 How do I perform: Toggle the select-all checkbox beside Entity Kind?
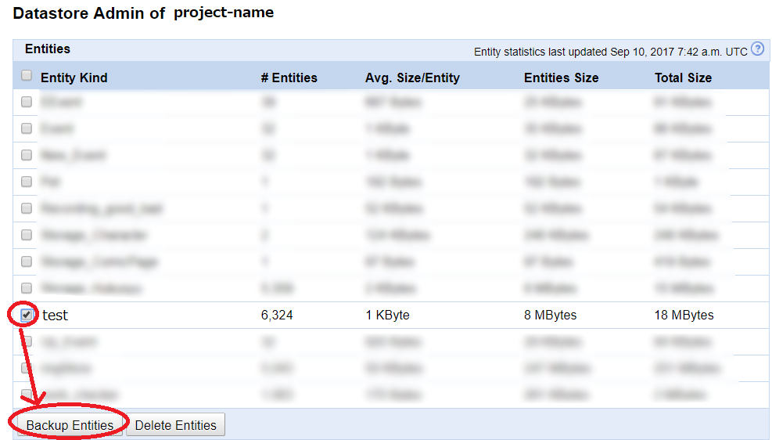coord(27,75)
